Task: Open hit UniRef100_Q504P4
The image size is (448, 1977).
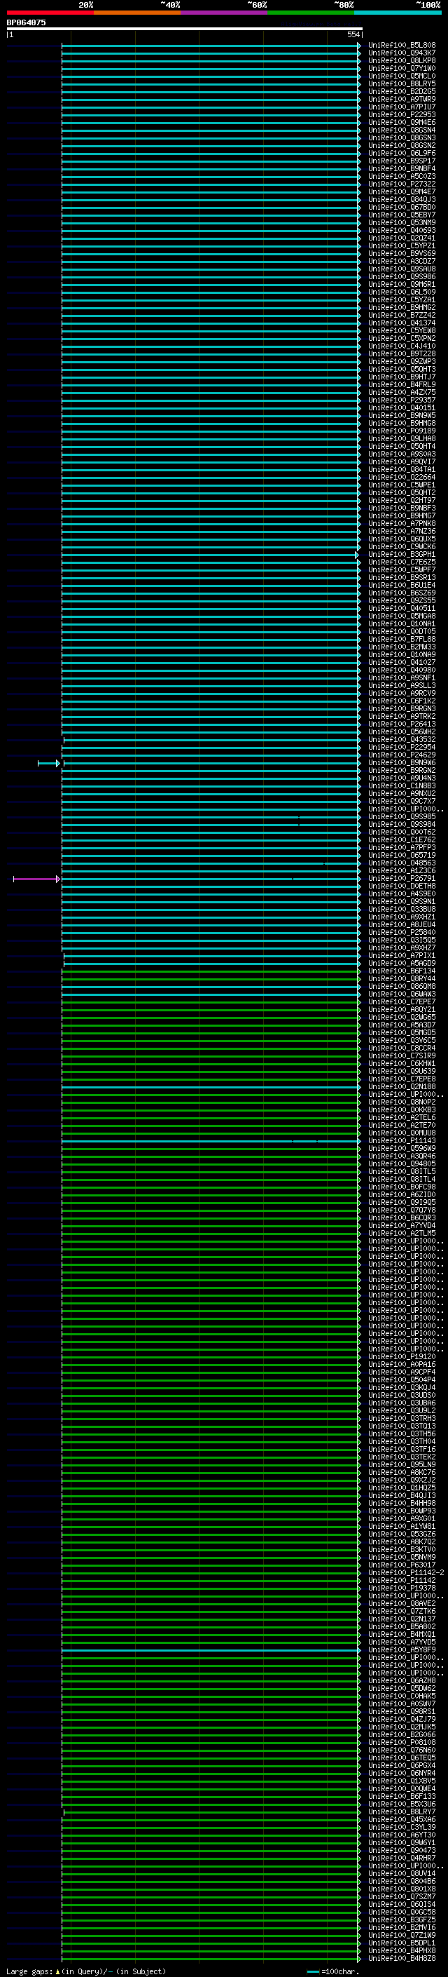Action: pyautogui.click(x=402, y=1380)
